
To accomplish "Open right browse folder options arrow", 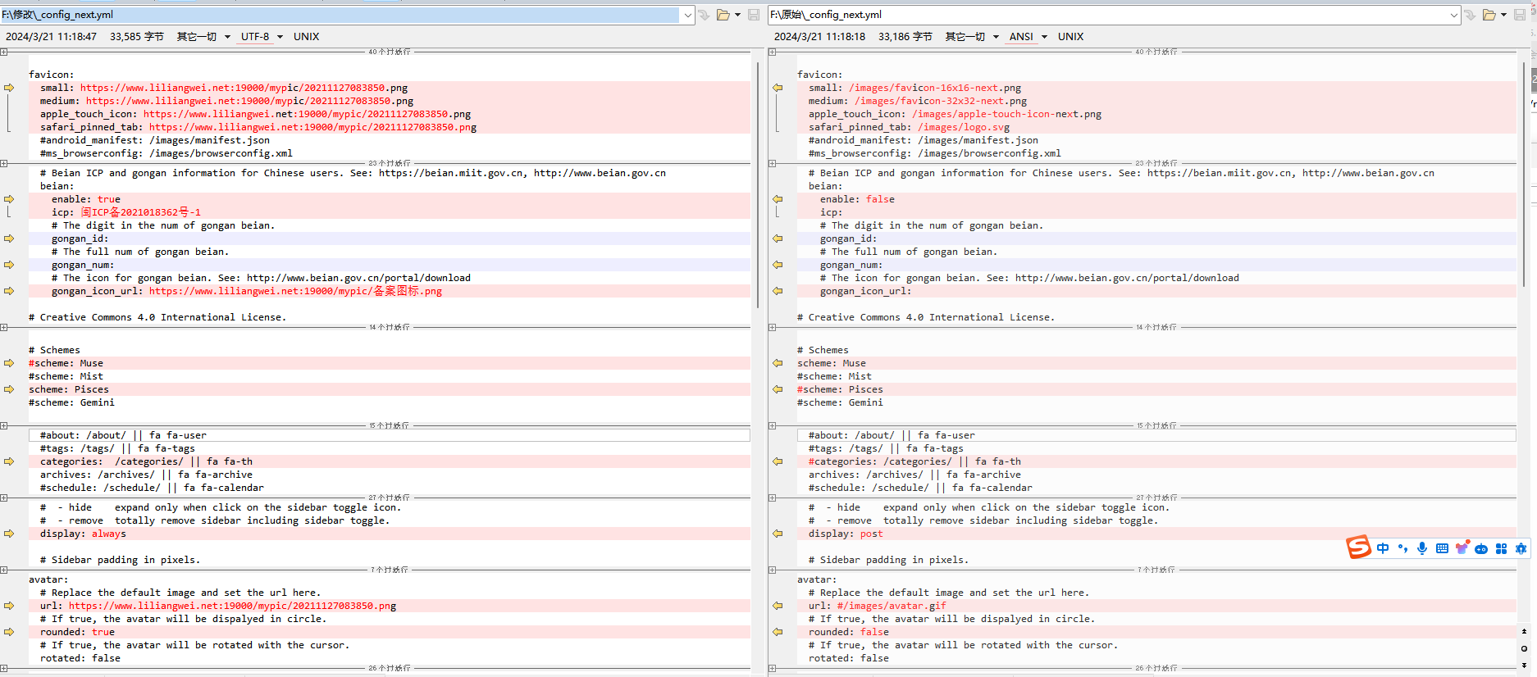I will pos(1503,15).
